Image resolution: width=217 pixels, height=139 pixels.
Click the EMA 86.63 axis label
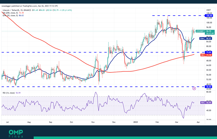click(x=206, y=38)
